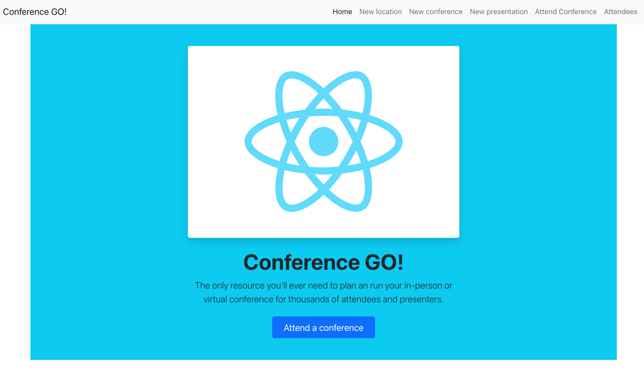This screenshot has height=370, width=644.
Task: Open the New conference nav link
Action: click(435, 12)
